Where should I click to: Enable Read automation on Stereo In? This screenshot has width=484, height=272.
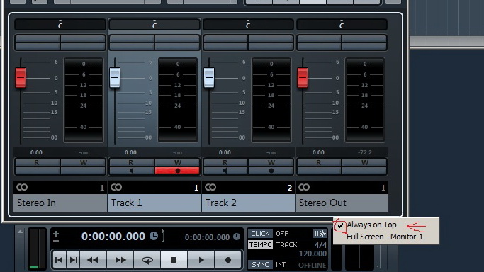(x=37, y=162)
